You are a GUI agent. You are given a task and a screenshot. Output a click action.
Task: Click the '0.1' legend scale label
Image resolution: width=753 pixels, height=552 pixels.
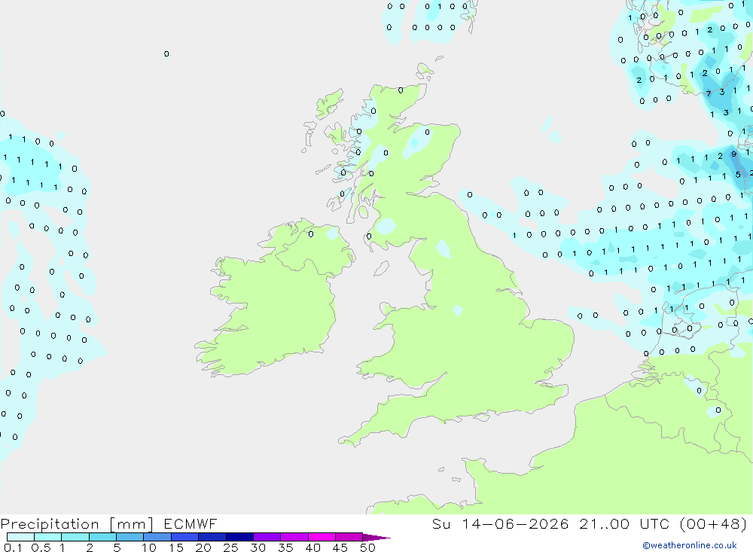13,547
